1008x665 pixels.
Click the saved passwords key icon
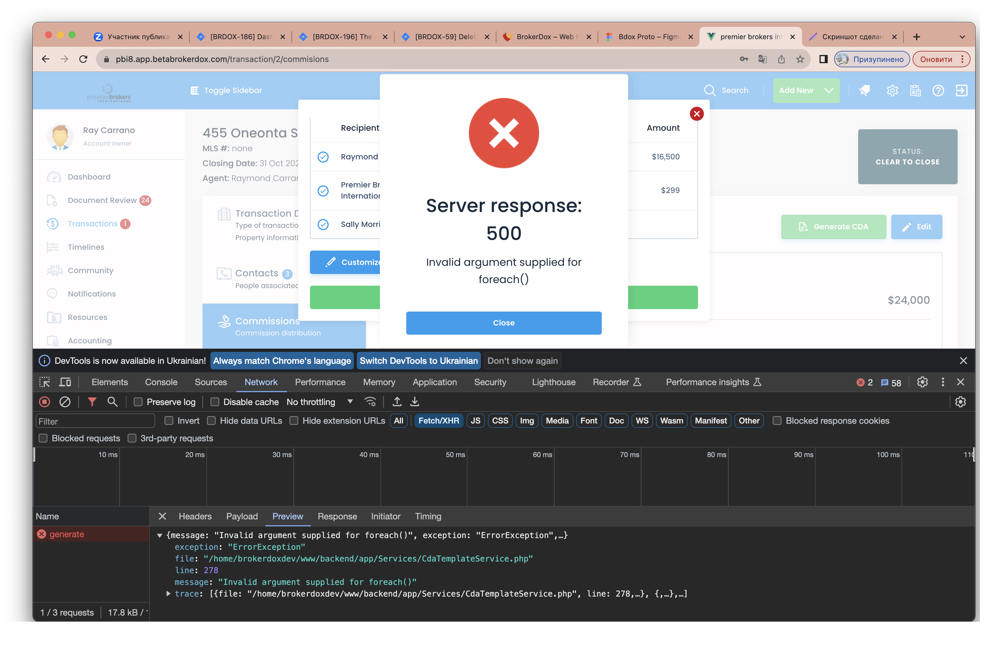pyautogui.click(x=744, y=59)
